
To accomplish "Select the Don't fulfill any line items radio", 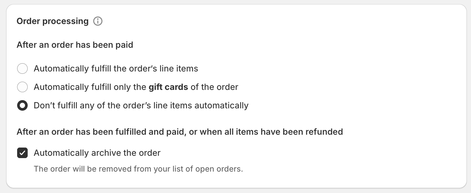I will tap(22, 106).
